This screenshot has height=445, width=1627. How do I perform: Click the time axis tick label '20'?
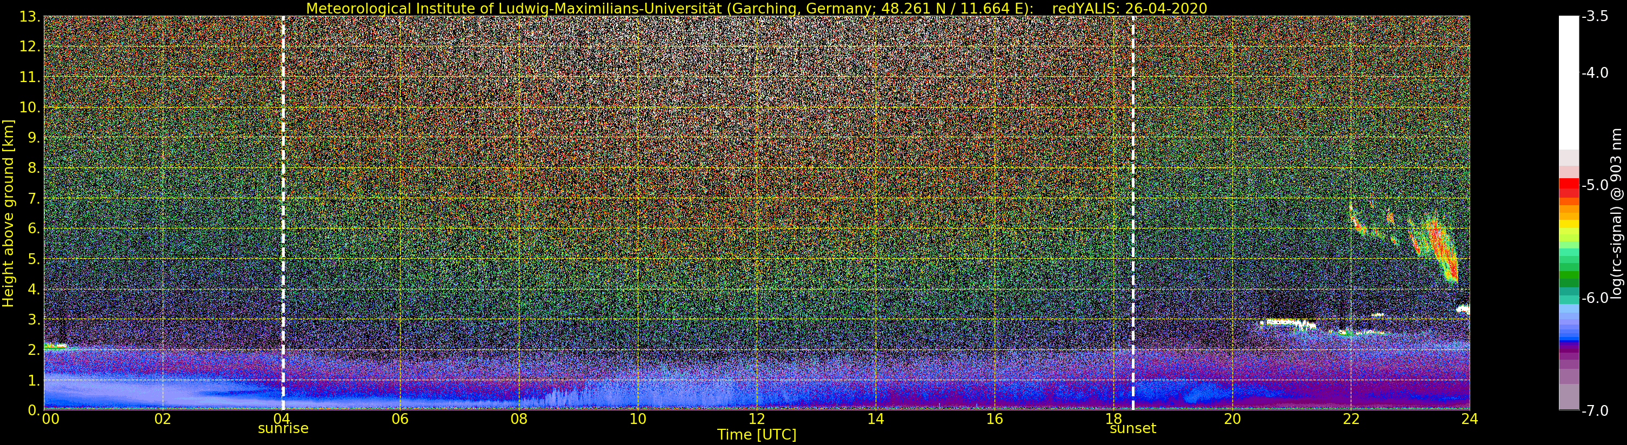[x=1232, y=419]
